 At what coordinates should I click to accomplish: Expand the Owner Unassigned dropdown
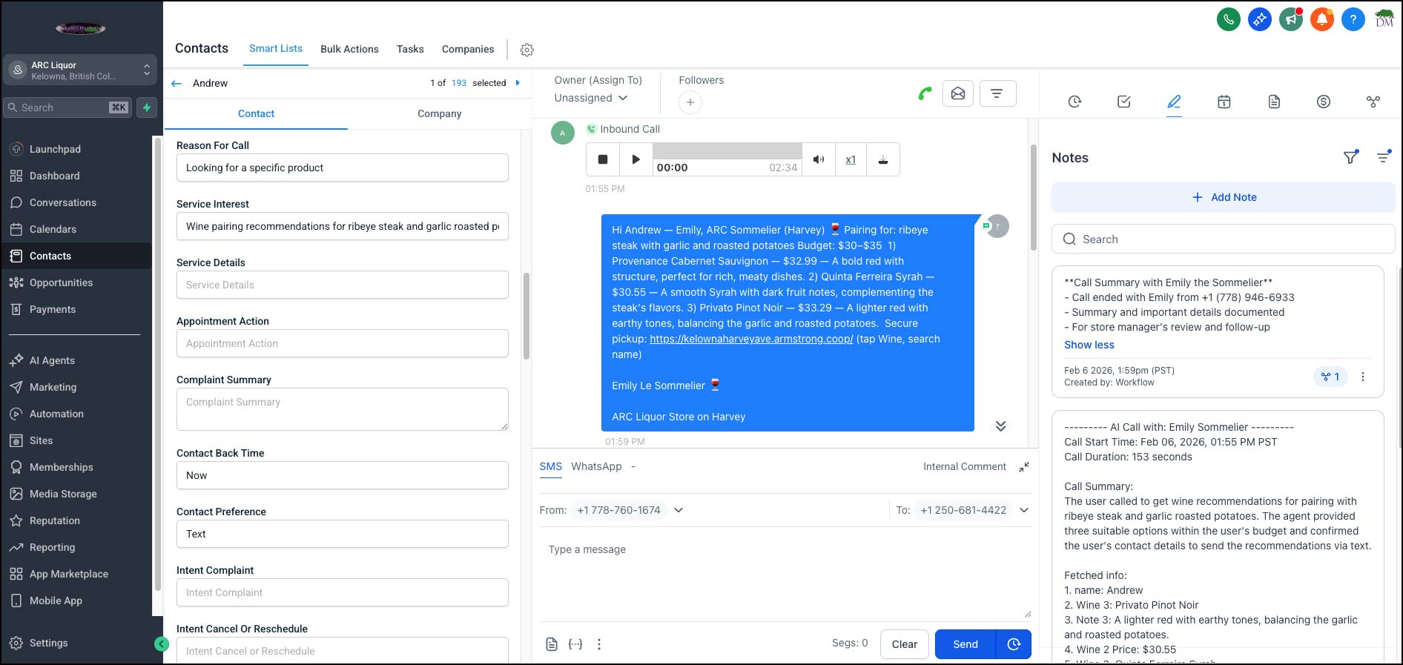click(x=591, y=98)
